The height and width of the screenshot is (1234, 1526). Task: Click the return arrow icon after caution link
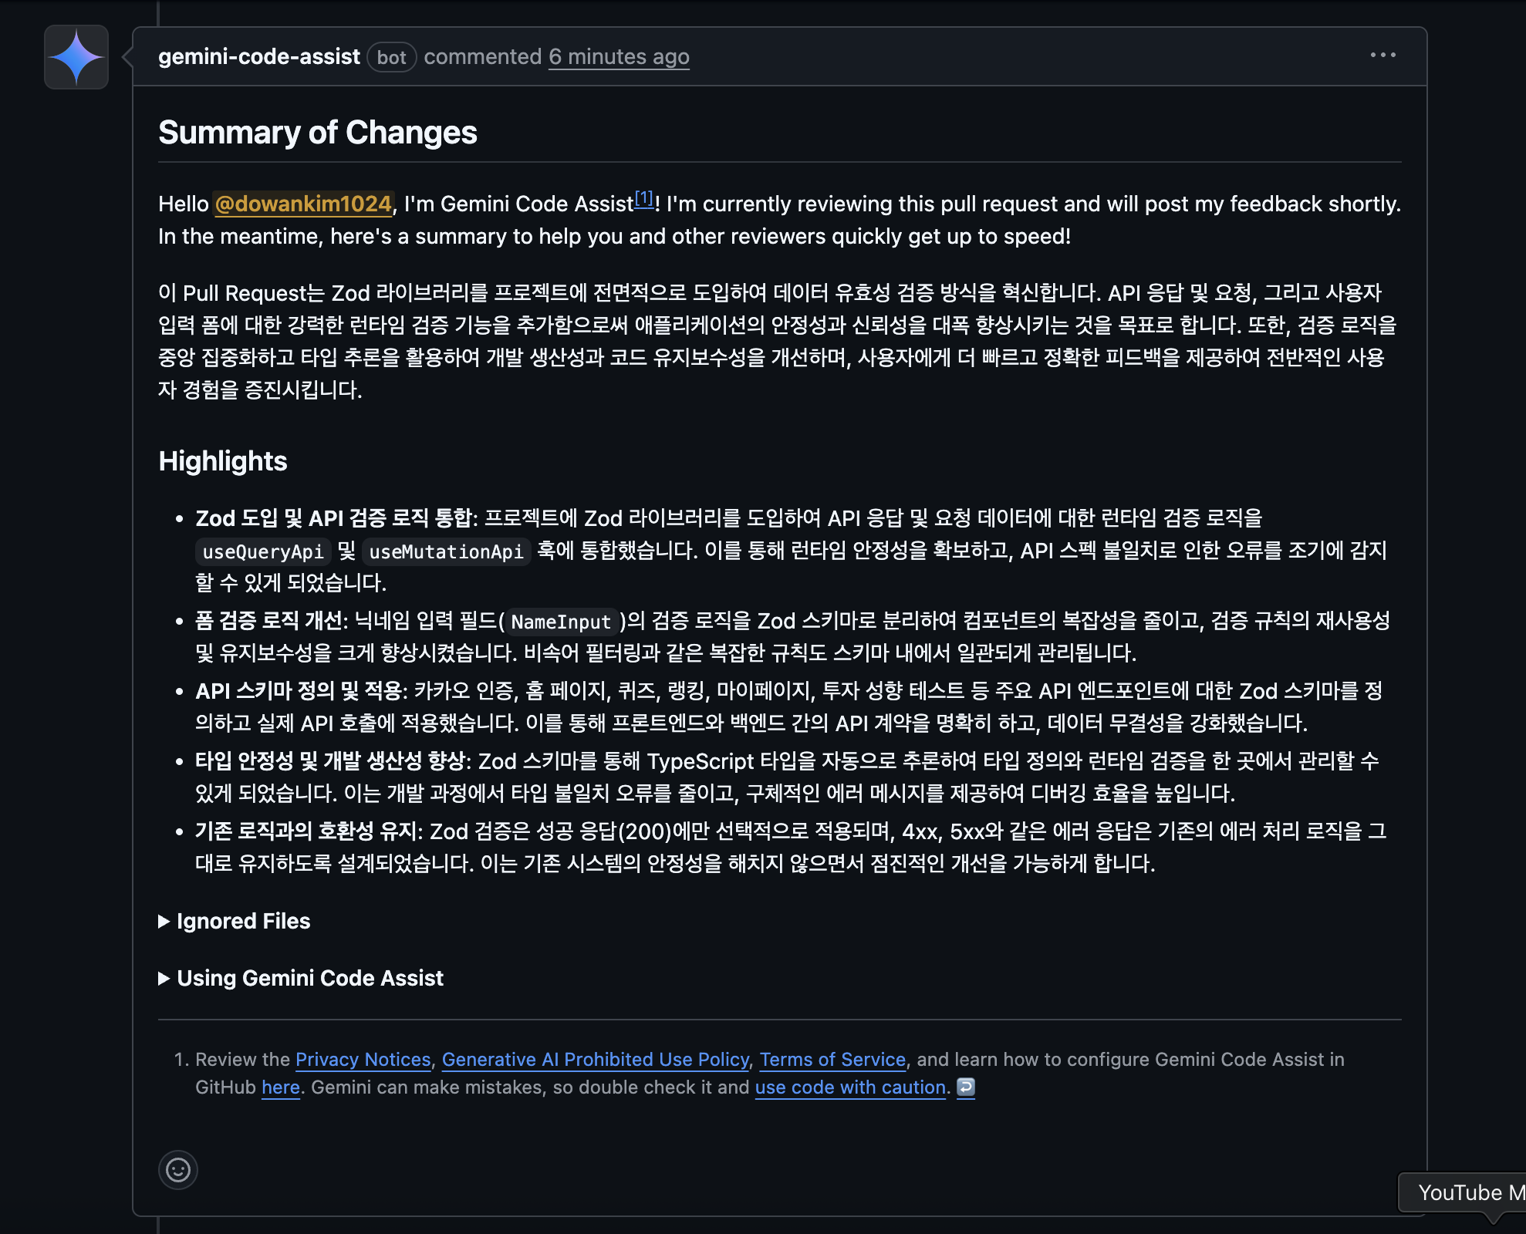(x=964, y=1088)
